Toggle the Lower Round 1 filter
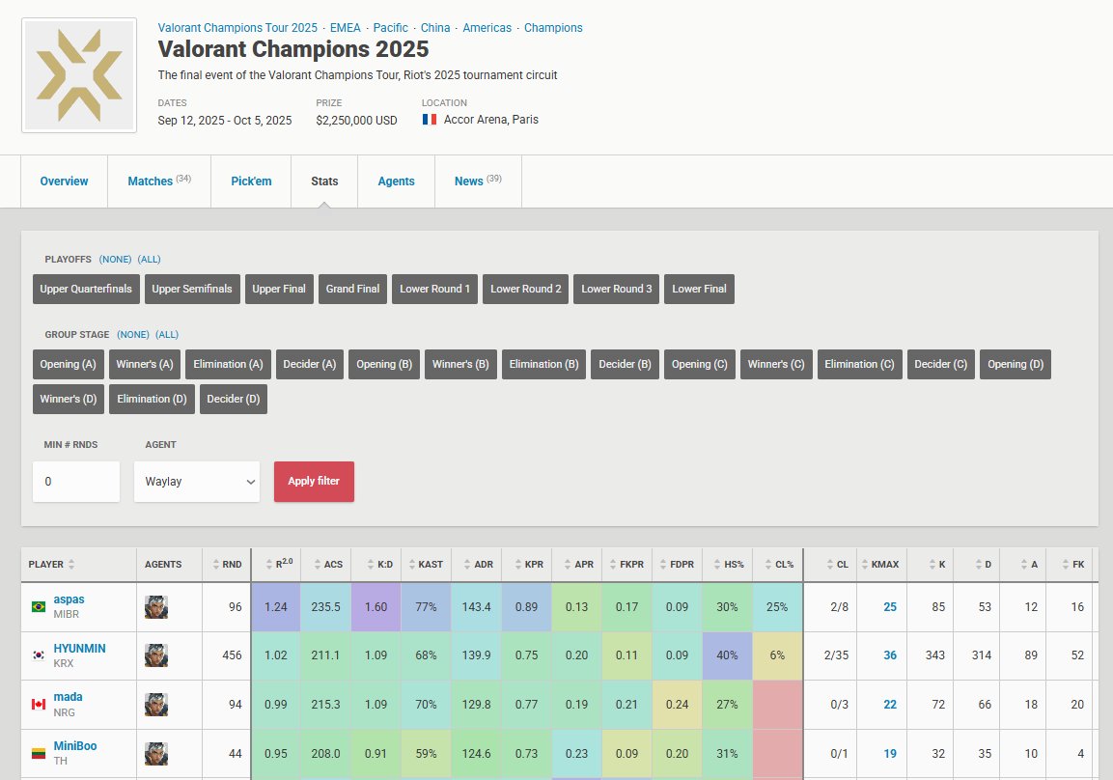 435,289
